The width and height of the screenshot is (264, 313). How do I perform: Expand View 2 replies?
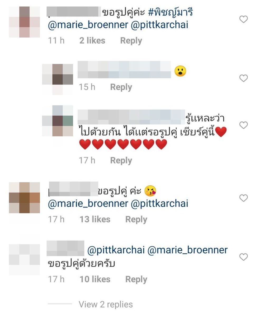106,305
